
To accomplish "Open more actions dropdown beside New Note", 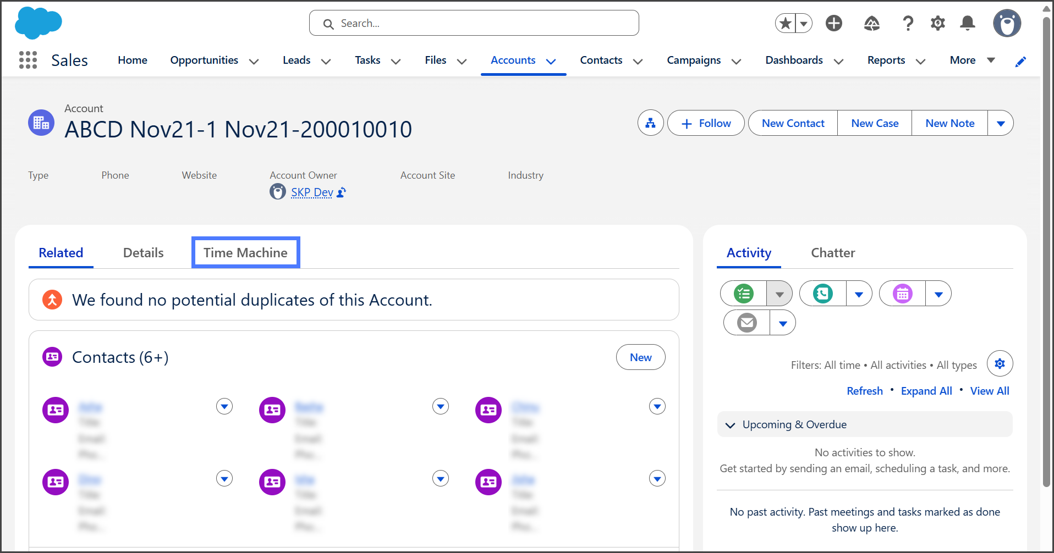I will (x=1001, y=123).
